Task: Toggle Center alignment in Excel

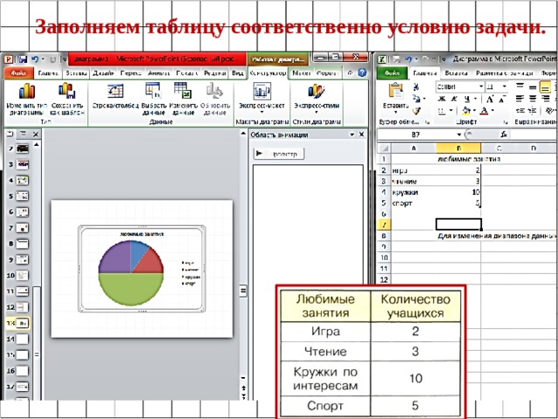Action: 533,99
